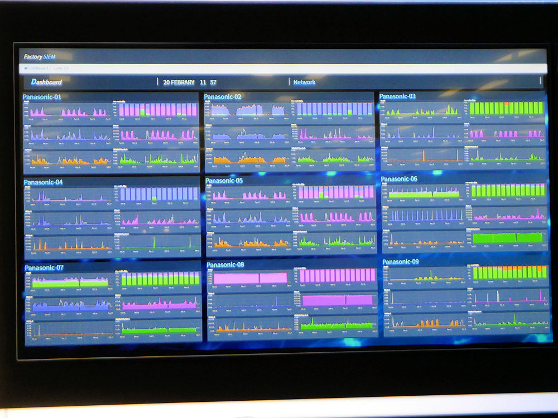Screen dimensions: 558x418
Task: Open Panasonic-02 bar chart
Action: tap(333, 110)
